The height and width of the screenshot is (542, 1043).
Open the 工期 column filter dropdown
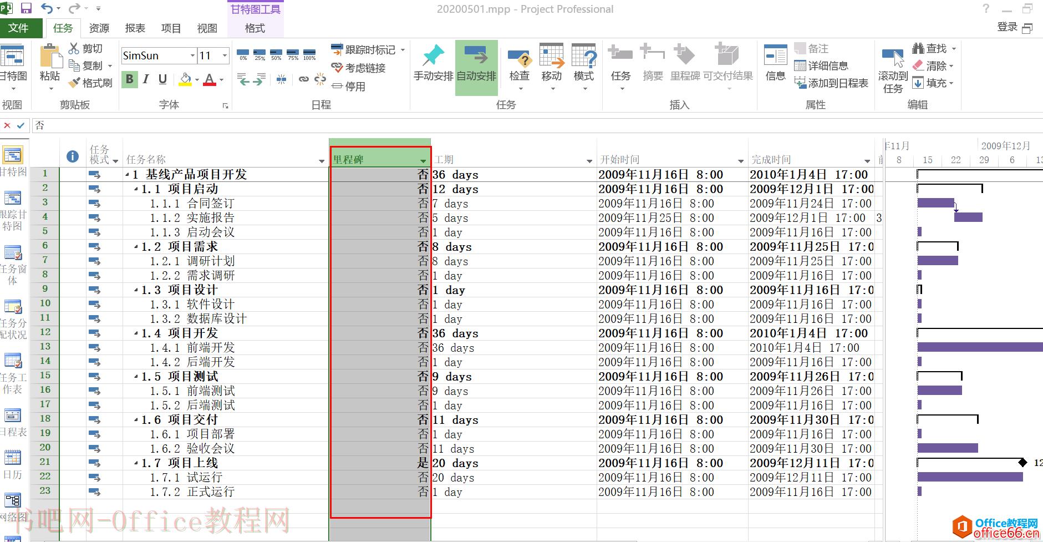pos(589,161)
